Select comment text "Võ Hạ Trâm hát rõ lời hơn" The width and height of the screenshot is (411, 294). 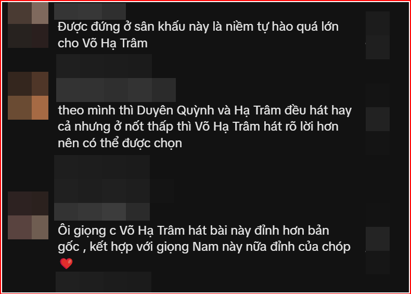[x=266, y=126]
